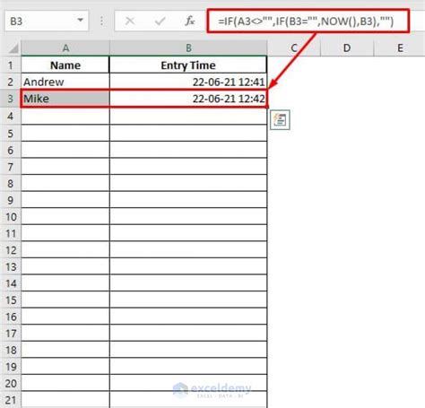The width and height of the screenshot is (425, 408).
Task: Select row 5 header
Action: pos(11,134)
